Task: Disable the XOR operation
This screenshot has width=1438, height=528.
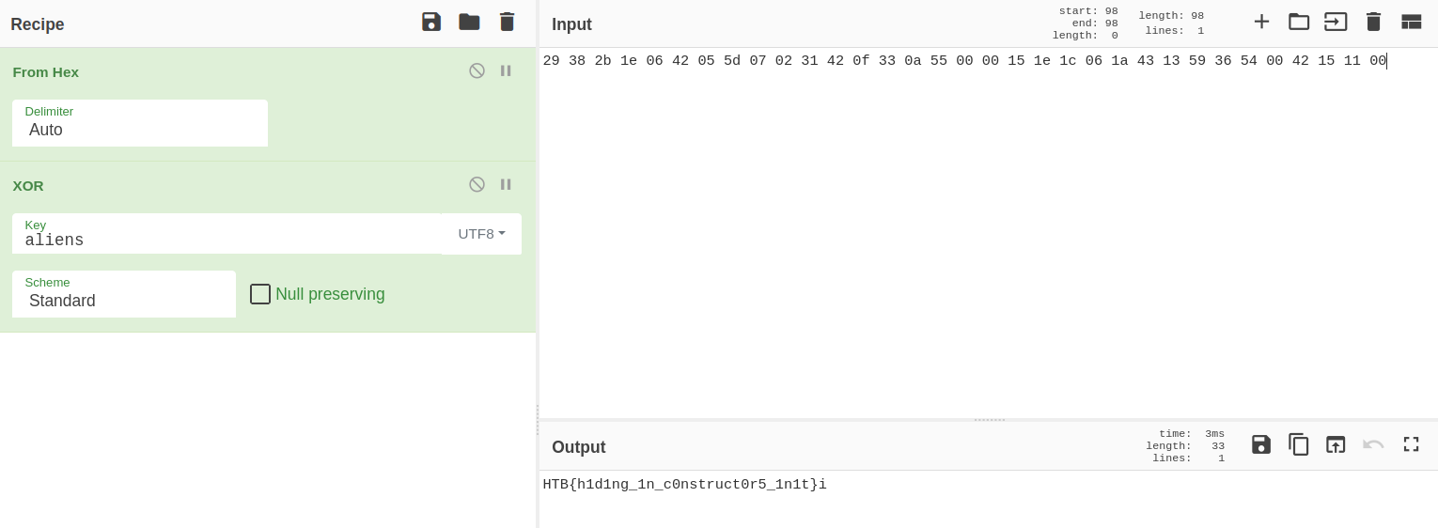Action: (477, 184)
